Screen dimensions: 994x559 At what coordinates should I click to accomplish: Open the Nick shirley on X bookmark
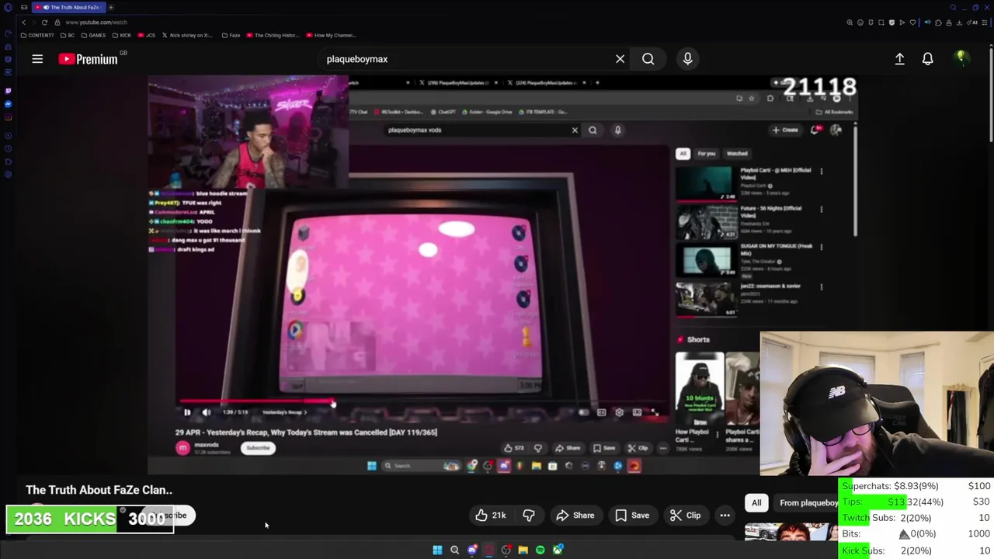187,35
